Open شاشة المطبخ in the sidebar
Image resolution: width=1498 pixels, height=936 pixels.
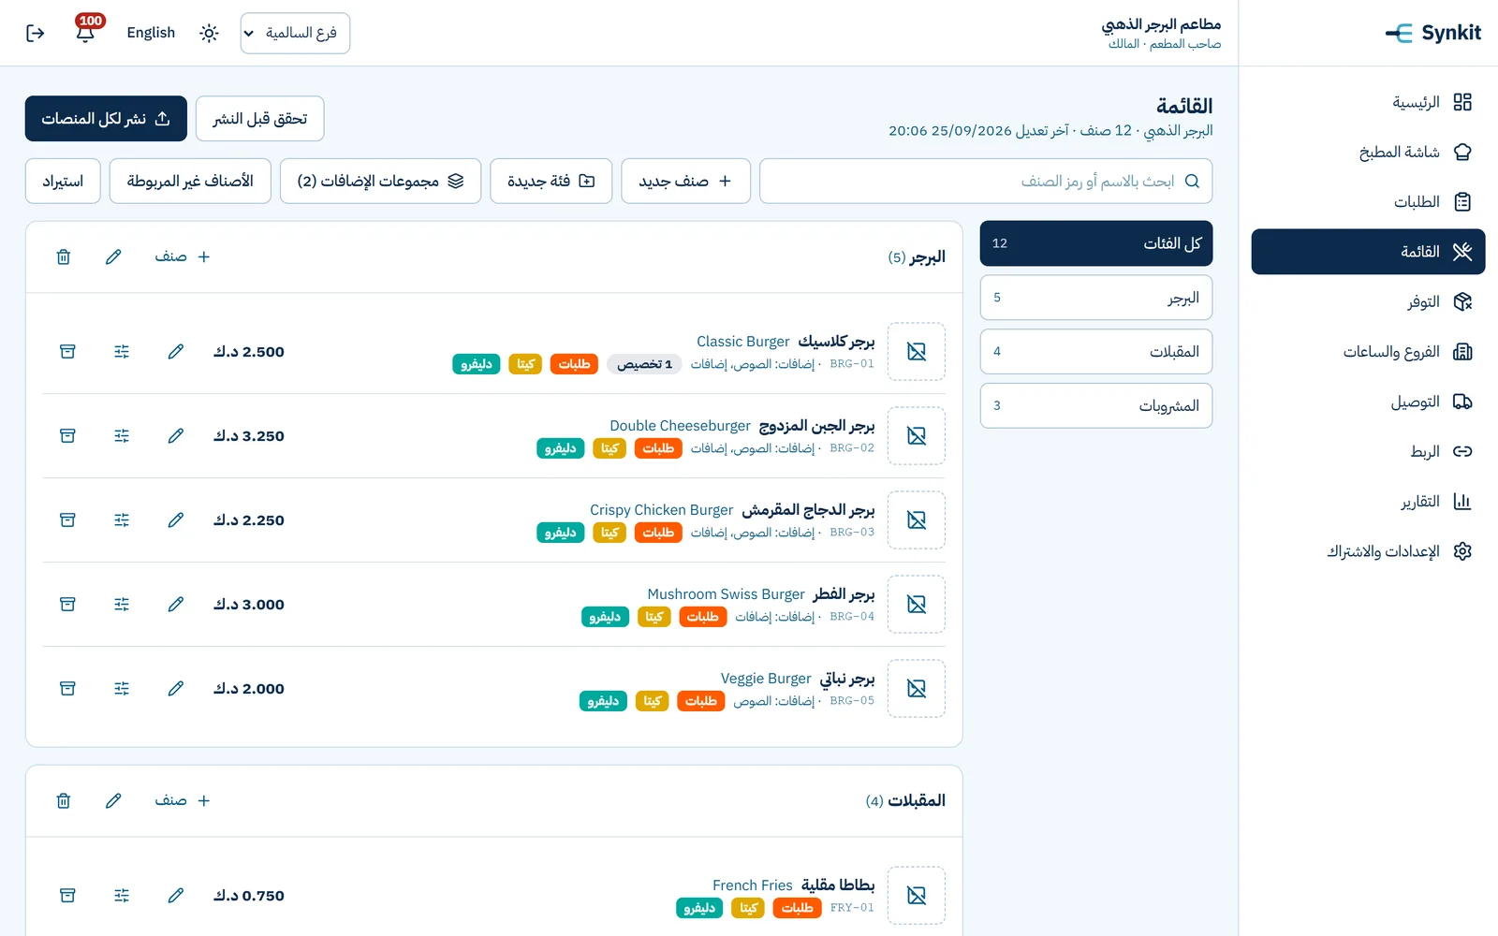[x=1368, y=152]
